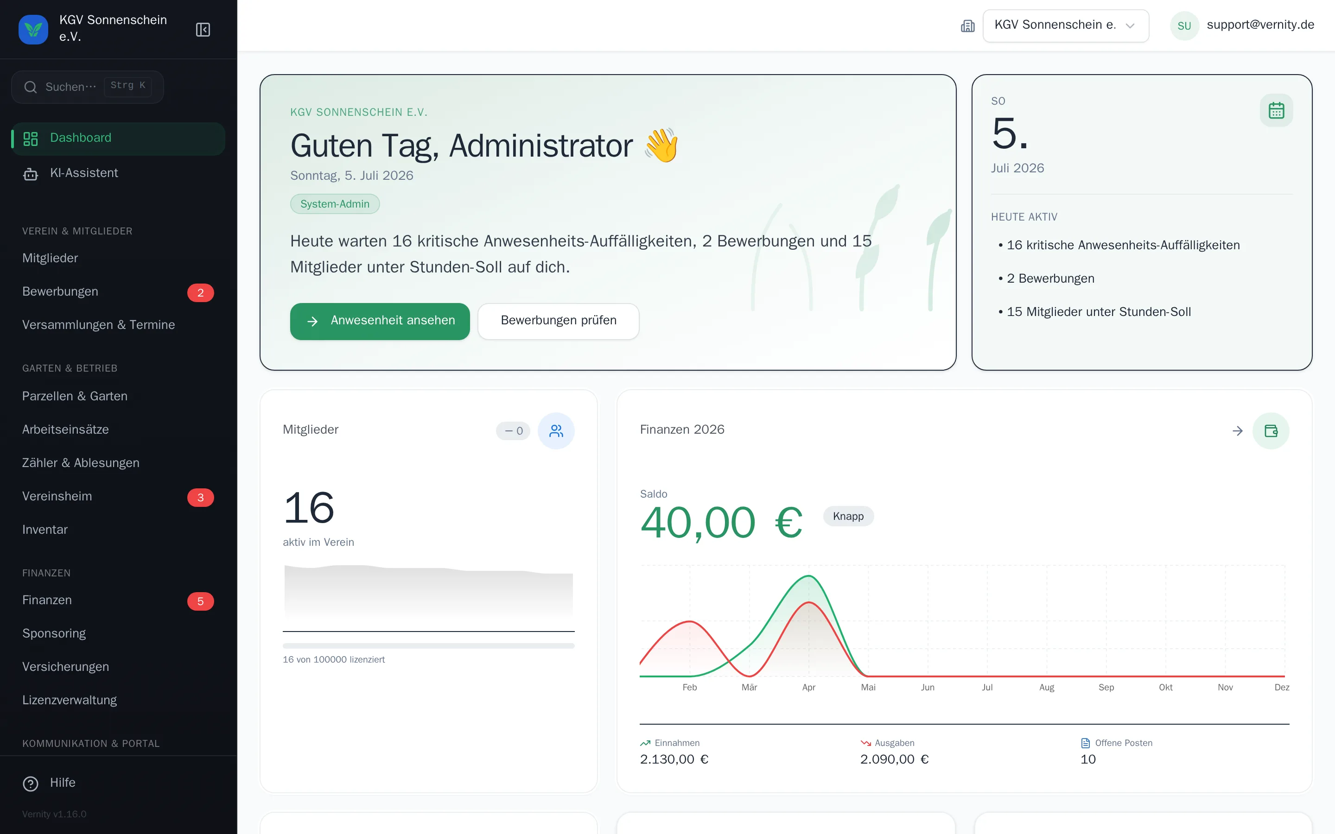
Task: Click the Suchen search field
Action: coord(87,87)
